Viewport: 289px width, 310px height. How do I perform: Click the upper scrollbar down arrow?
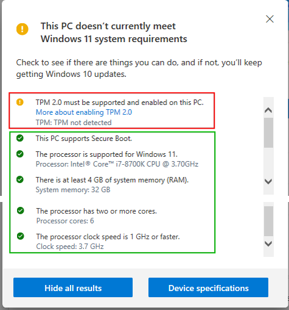(x=268, y=181)
